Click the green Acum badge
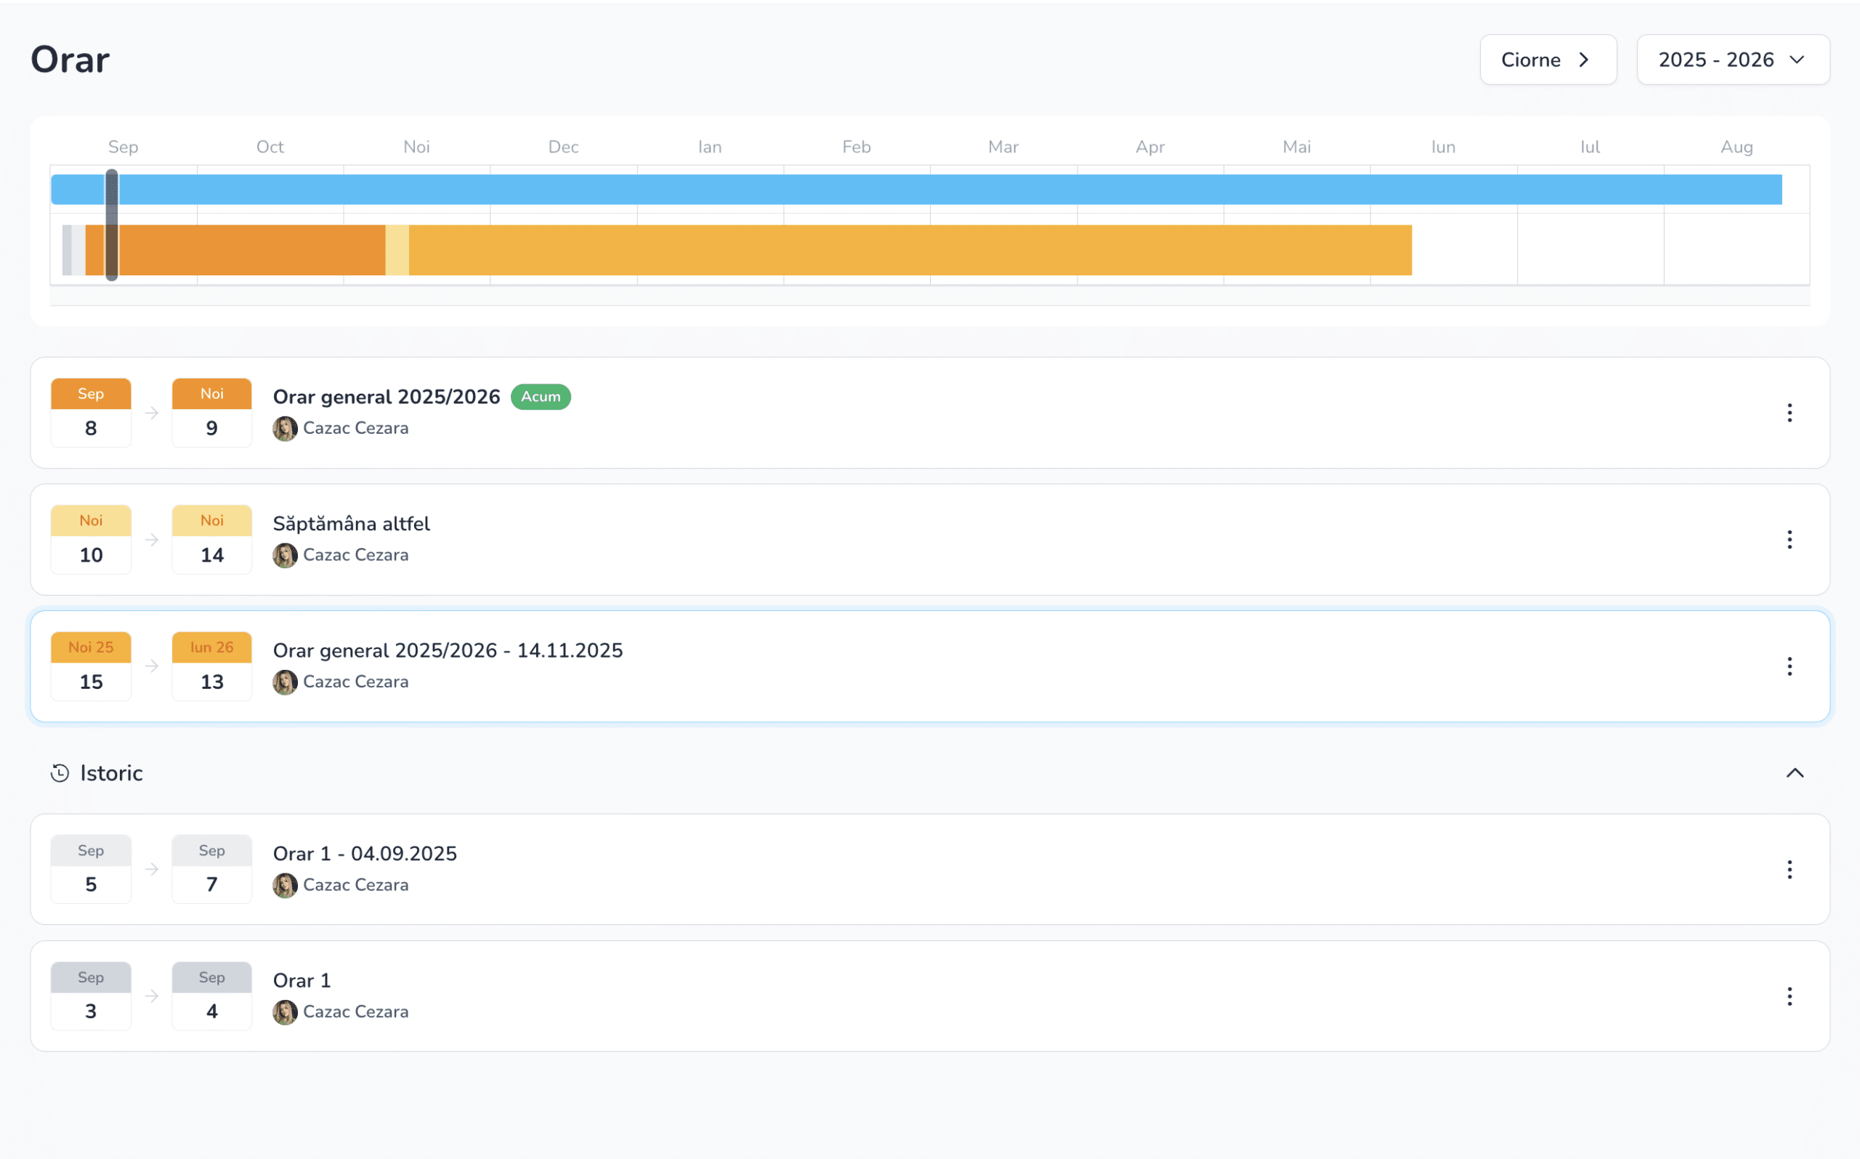 (x=541, y=397)
